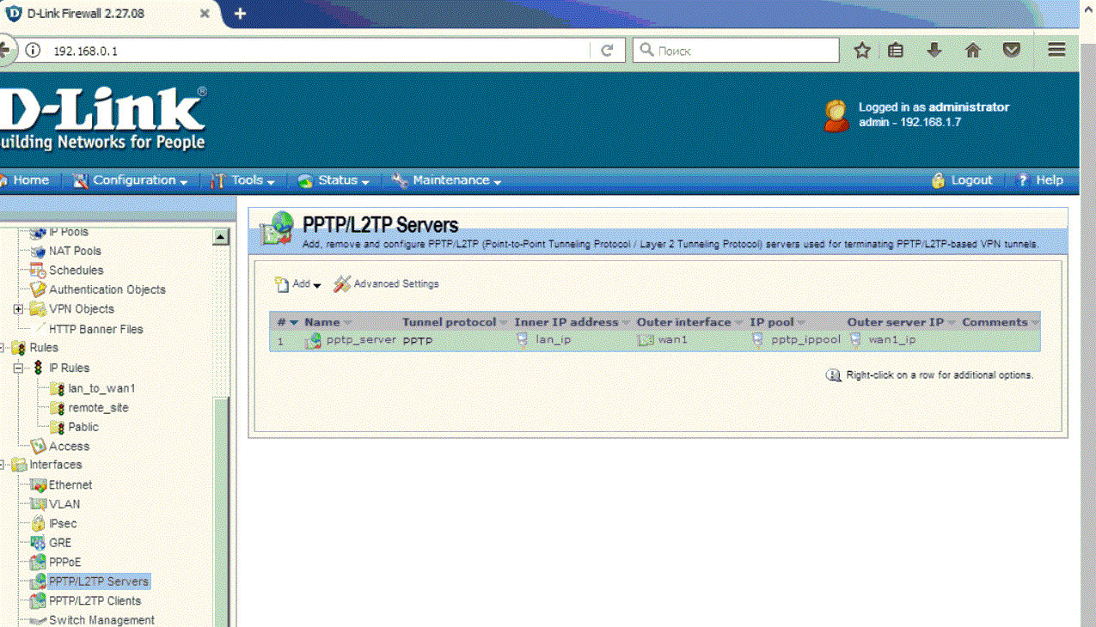The image size is (1096, 627).
Task: Open the Inner IP address column dropdown
Action: coord(626,323)
